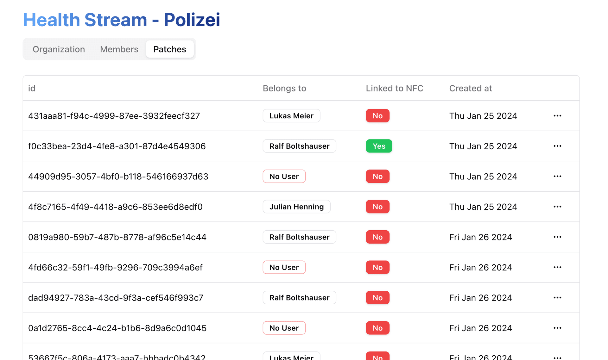Click the more options dots for 0819a980
The width and height of the screenshot is (608, 360).
pyautogui.click(x=557, y=237)
